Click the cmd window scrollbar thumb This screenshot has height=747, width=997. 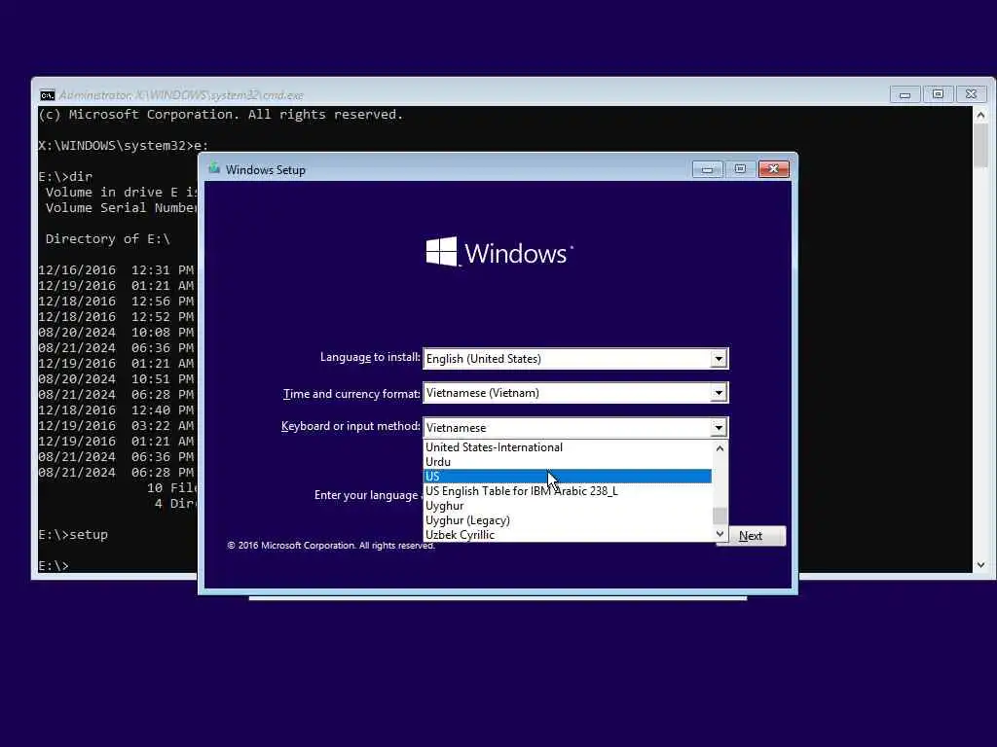(980, 146)
